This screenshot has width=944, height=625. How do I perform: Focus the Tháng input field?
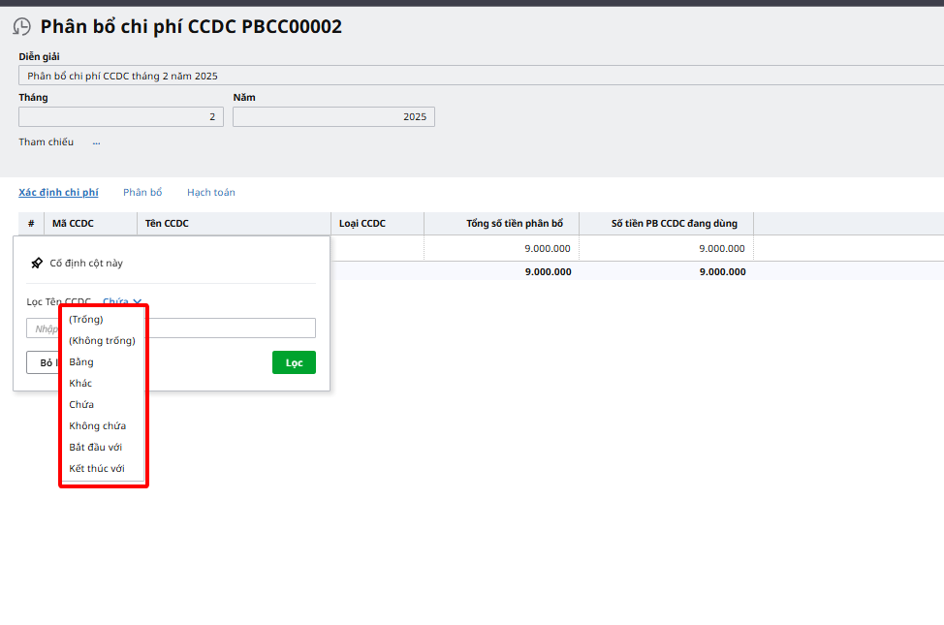[x=121, y=116]
